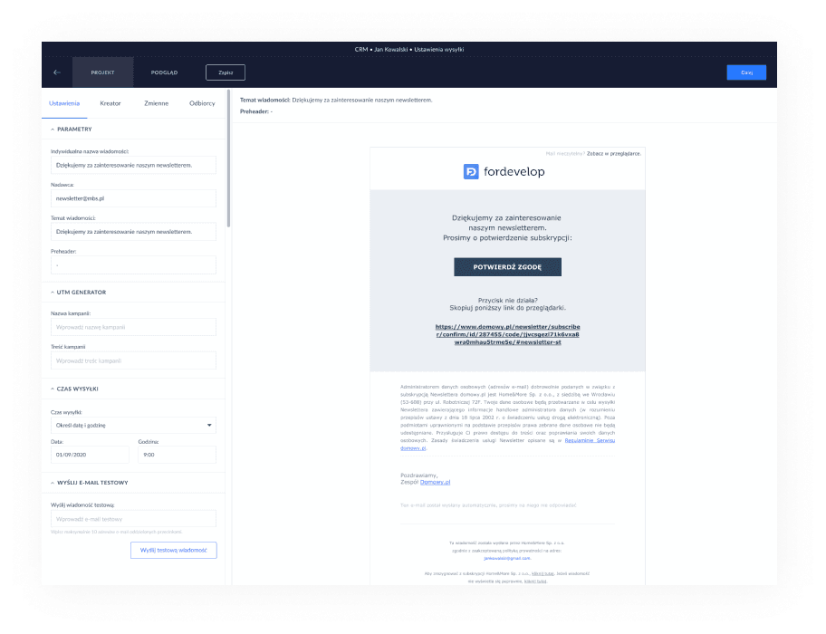Open the 'Określ datę i godzinę' dropdown
Screen dimensions: 826x634
click(x=133, y=425)
